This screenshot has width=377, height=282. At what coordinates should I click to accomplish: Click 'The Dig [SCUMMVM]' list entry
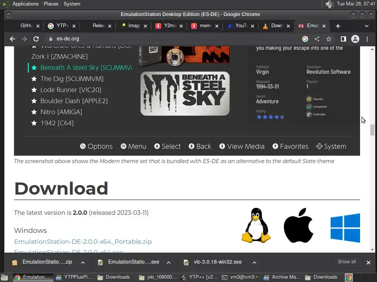(x=72, y=79)
